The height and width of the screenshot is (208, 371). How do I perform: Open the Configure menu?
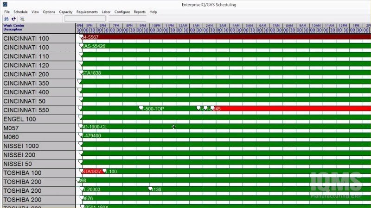tap(122, 12)
